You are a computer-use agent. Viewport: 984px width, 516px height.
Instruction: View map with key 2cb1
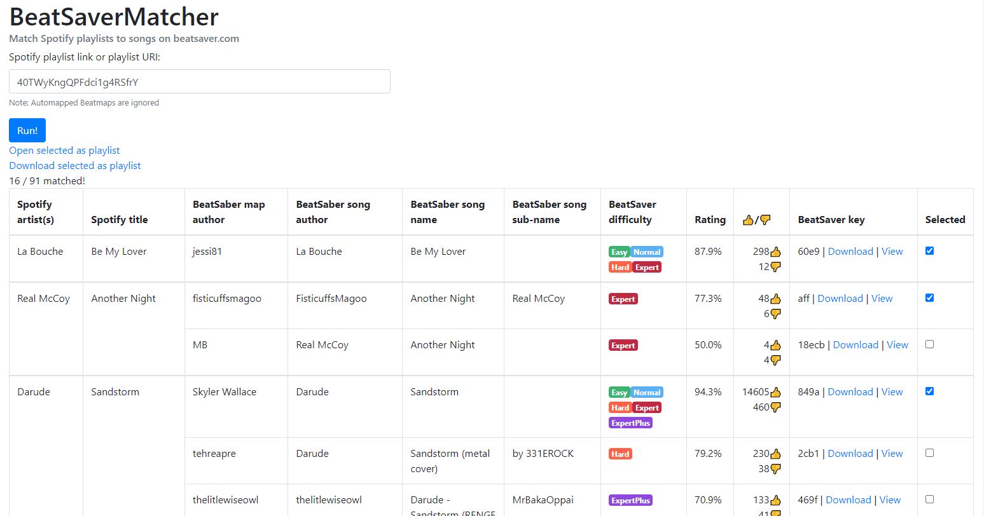(x=892, y=453)
